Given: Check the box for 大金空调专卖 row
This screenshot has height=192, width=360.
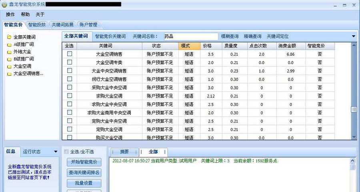Looking at the screenshot, I should [x=70, y=62].
